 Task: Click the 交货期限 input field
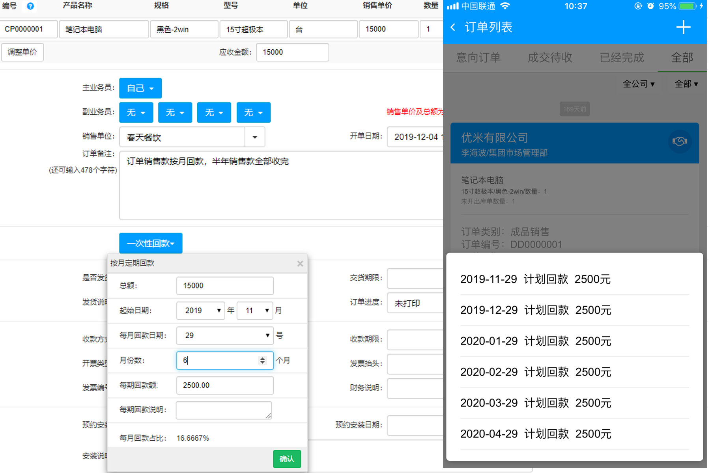pyautogui.click(x=415, y=278)
